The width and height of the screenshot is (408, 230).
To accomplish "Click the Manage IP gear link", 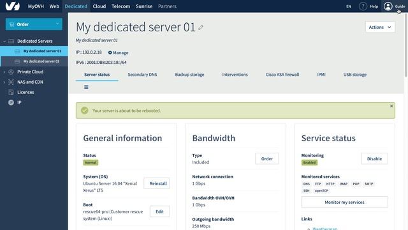I will click(118, 52).
